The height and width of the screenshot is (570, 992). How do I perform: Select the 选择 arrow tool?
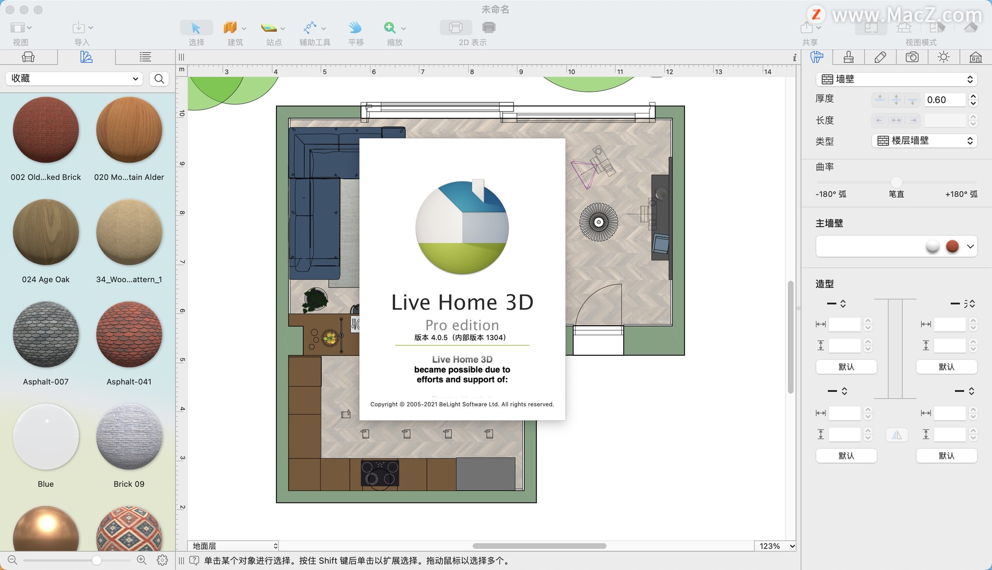click(x=196, y=27)
